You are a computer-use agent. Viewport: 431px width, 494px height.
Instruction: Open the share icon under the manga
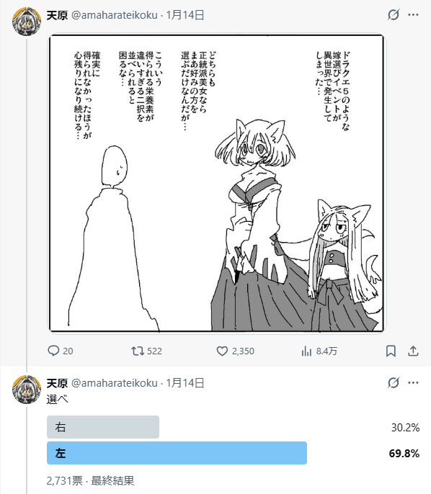[x=413, y=351]
